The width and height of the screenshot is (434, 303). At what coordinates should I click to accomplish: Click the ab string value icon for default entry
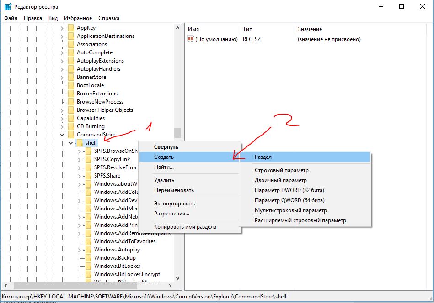tap(191, 39)
